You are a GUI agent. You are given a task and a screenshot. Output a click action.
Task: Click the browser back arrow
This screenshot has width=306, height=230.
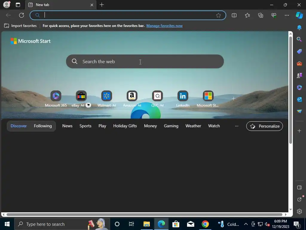8,15
